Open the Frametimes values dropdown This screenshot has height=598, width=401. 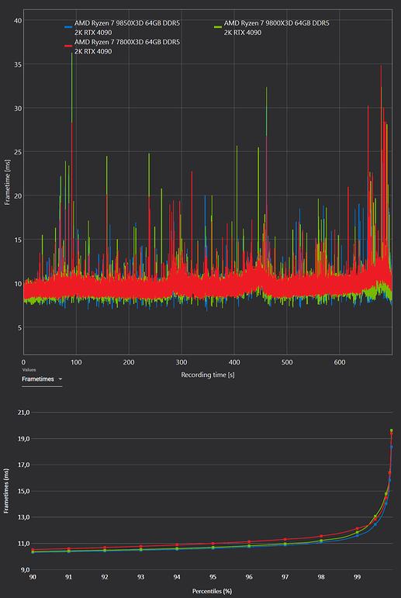(42, 379)
